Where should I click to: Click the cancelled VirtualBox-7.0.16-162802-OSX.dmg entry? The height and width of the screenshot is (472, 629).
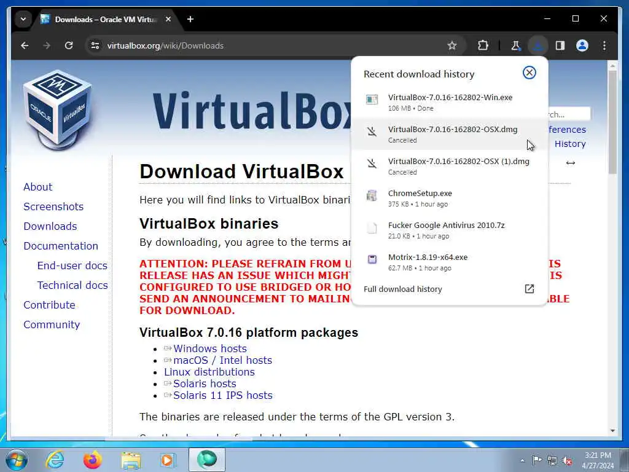[449, 134]
